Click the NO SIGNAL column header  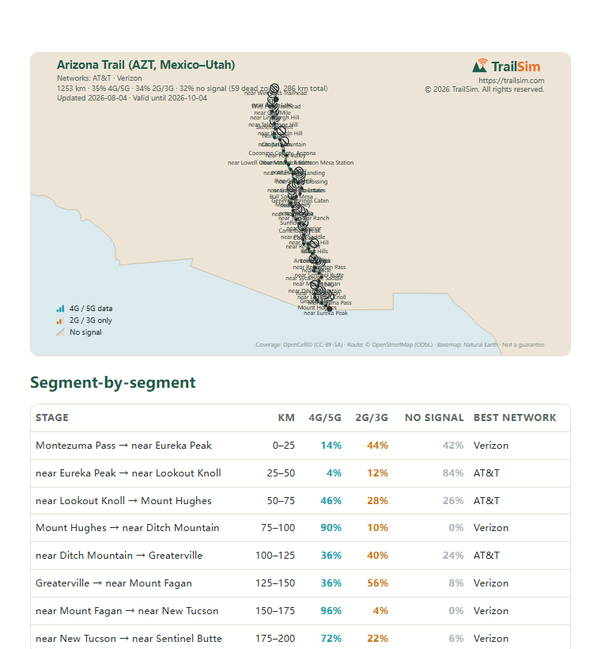(x=434, y=418)
